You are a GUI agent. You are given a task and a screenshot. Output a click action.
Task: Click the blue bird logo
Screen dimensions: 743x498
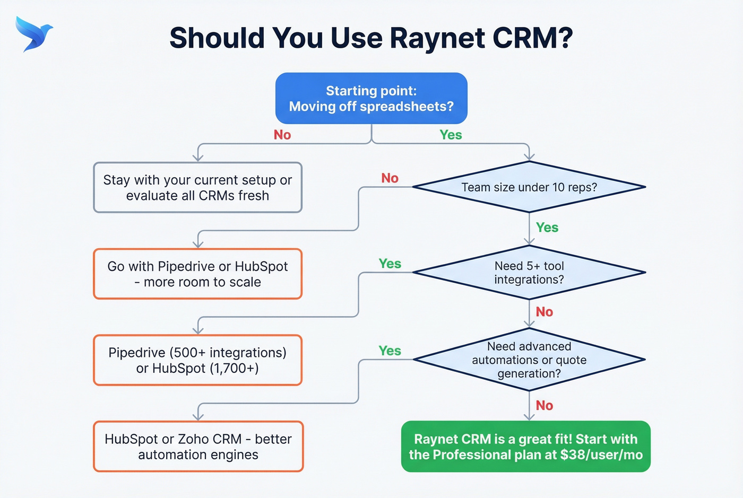pyautogui.click(x=34, y=33)
